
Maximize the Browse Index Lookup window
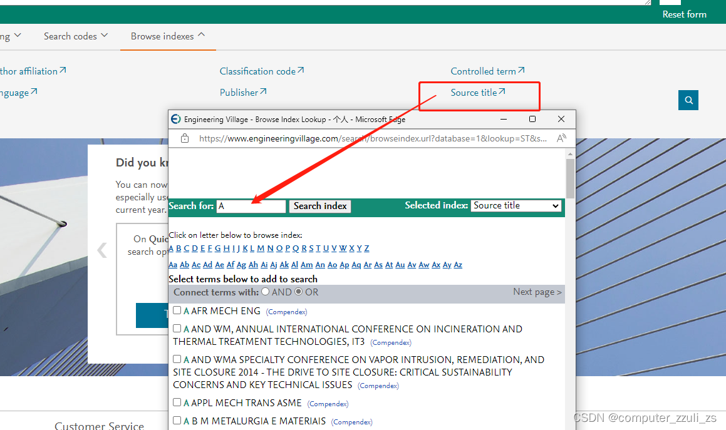pos(532,119)
